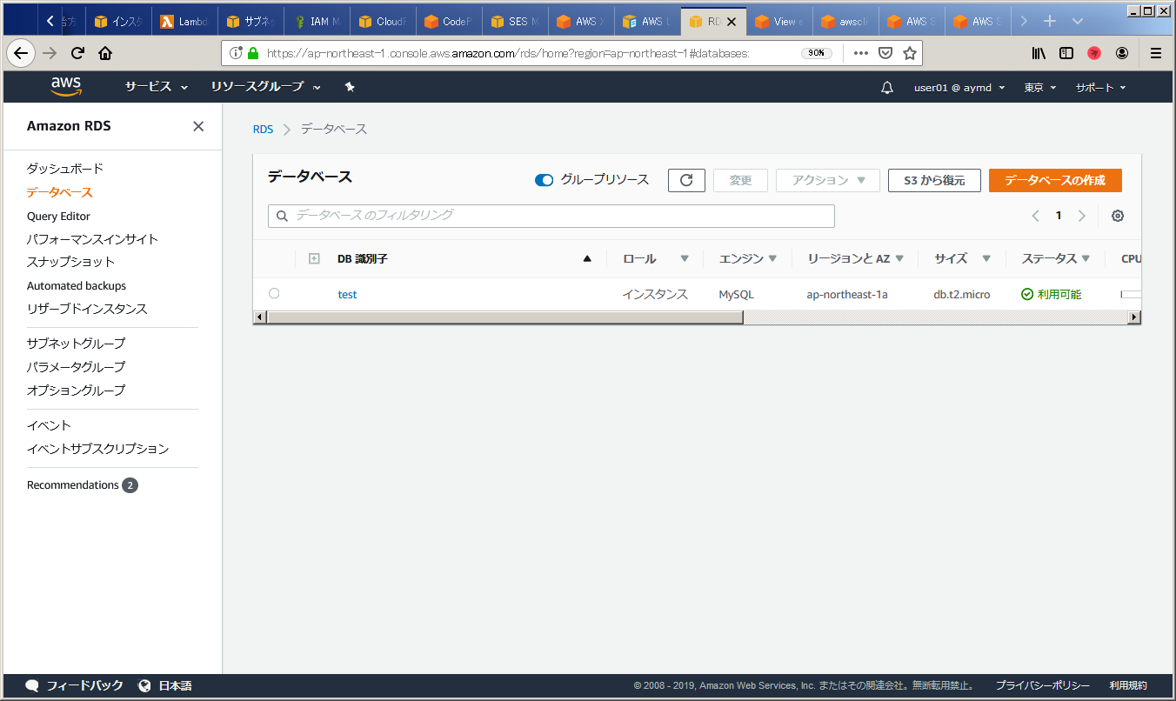Close the Amazon RDS sidebar panel
Screen dimensions: 1176x701
(x=198, y=126)
